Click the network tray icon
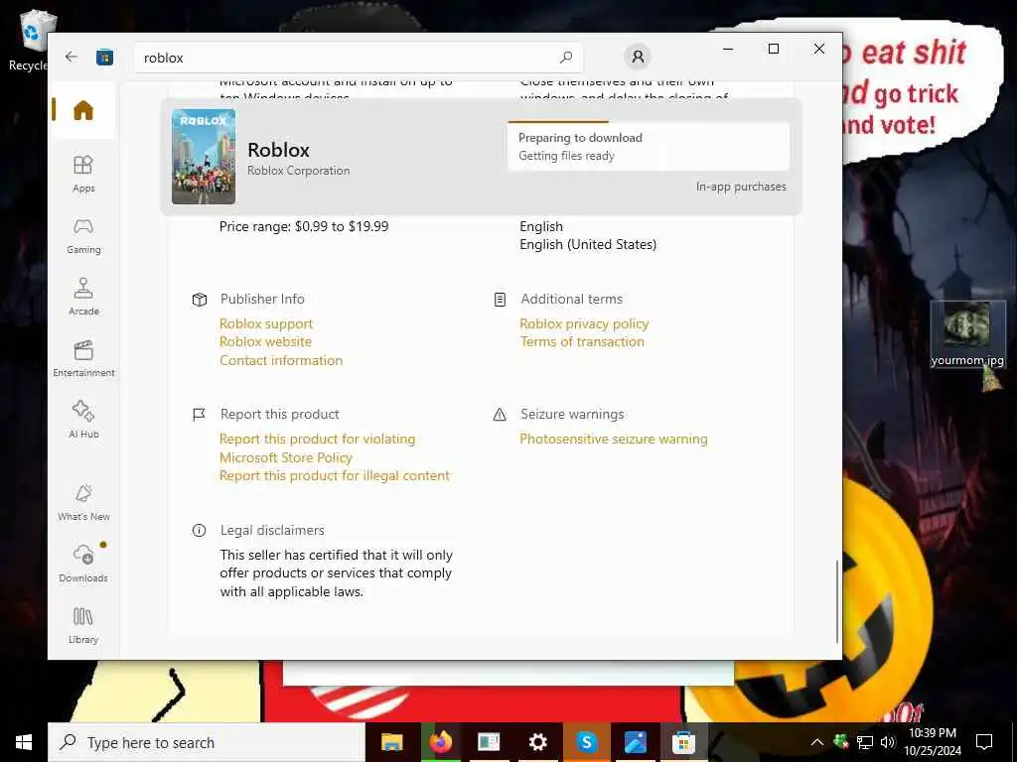The height and width of the screenshot is (762, 1017). (865, 742)
